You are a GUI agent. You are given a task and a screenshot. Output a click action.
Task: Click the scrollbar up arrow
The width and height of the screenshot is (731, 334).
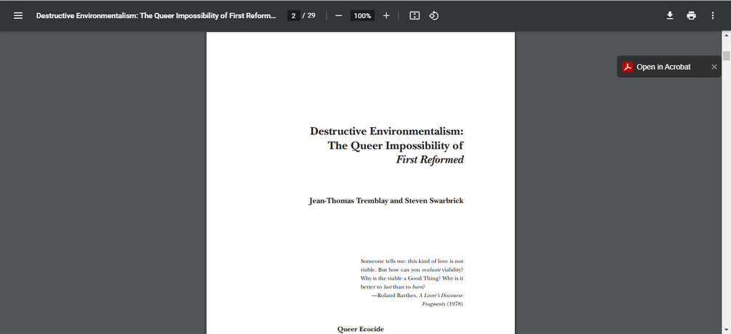click(x=727, y=35)
